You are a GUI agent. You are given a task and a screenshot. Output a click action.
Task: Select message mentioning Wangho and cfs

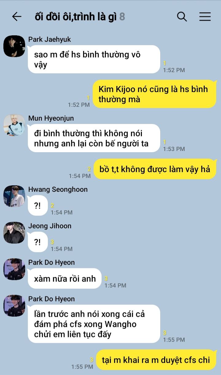(x=94, y=324)
